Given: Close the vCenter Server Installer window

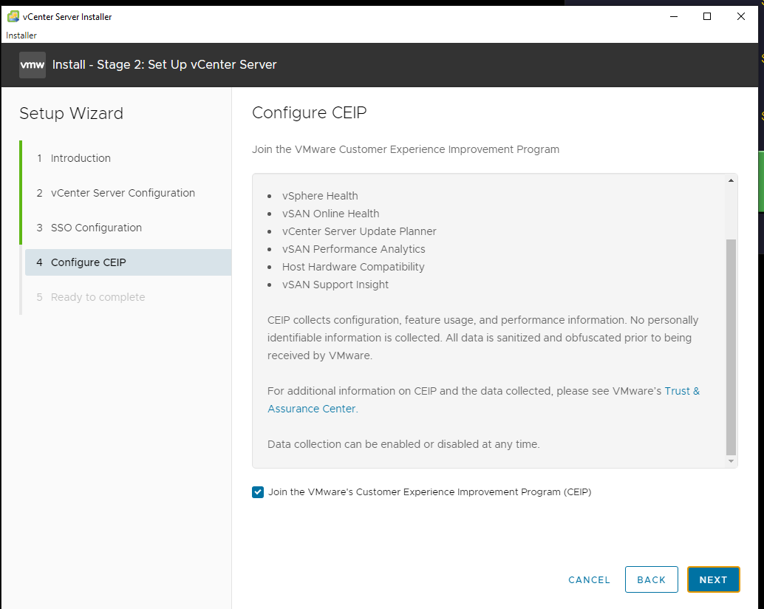Looking at the screenshot, I should tap(741, 16).
